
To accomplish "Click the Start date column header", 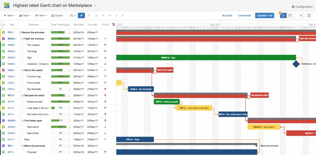I will pos(79,25).
